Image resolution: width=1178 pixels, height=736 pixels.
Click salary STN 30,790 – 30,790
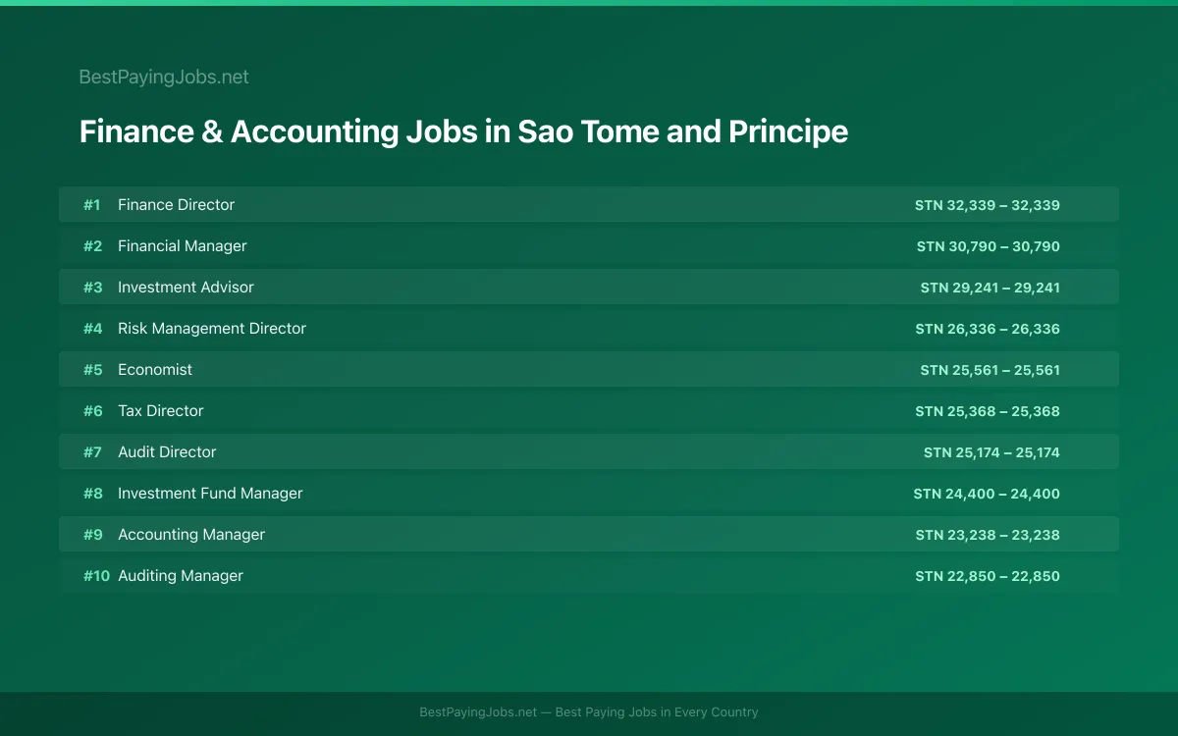(x=989, y=246)
